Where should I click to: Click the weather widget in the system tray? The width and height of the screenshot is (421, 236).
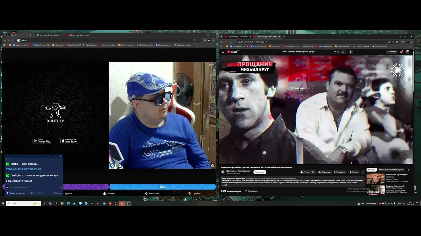coord(366,203)
